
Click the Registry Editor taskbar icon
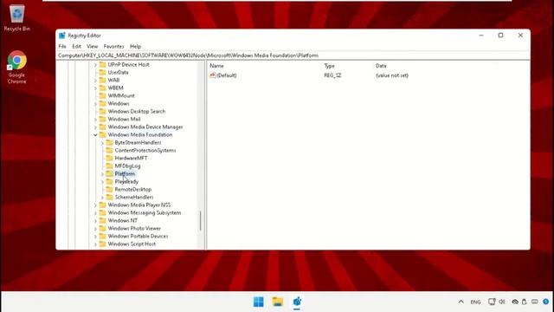coord(297,302)
